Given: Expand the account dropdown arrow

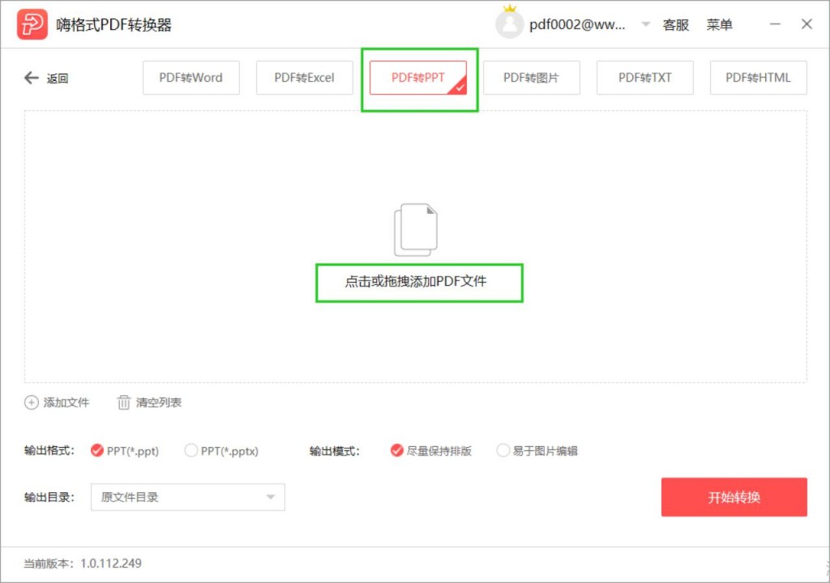Looking at the screenshot, I should (x=646, y=24).
